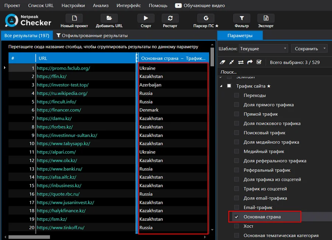Click the New Project (Новый проект) icon
This screenshot has height=240, width=332.
(74, 18)
